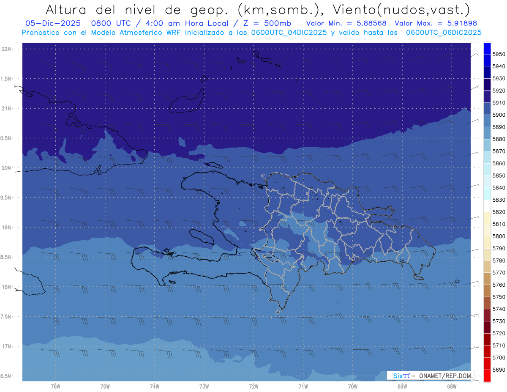Click the '21N' latitude label
The width and height of the screenshot is (507, 392).
(x=7, y=109)
